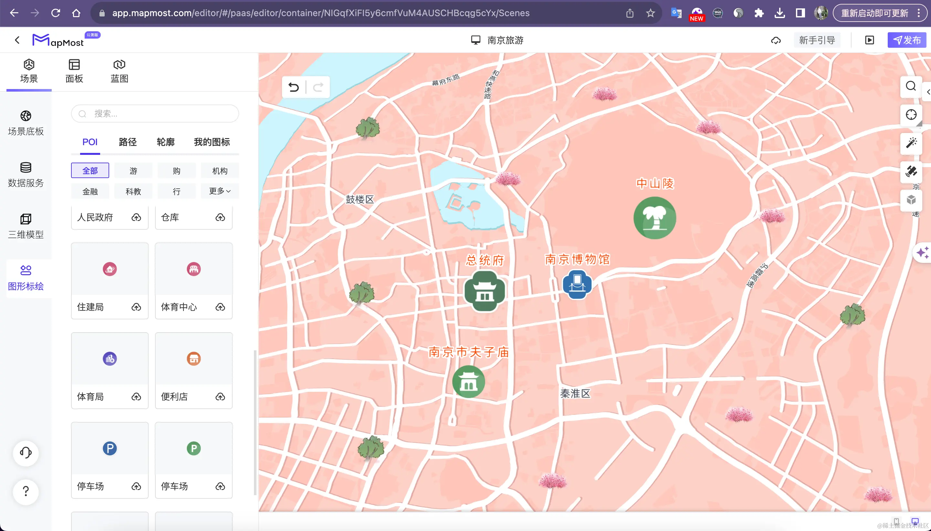Screen dimensions: 931x531
Task: Filter POI by 科教 category
Action: point(133,191)
